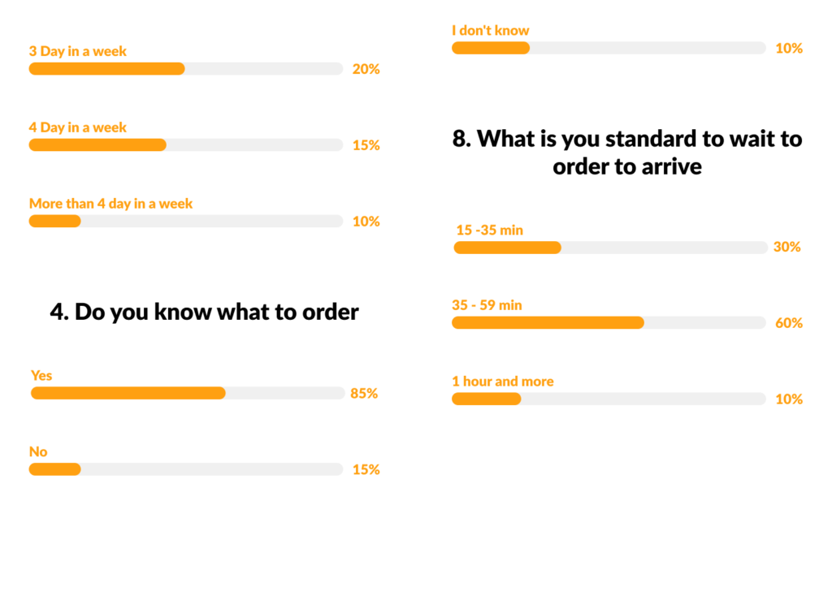The image size is (832, 591).
Task: Click the 20% value beside the 3 Day bar
Action: (366, 70)
